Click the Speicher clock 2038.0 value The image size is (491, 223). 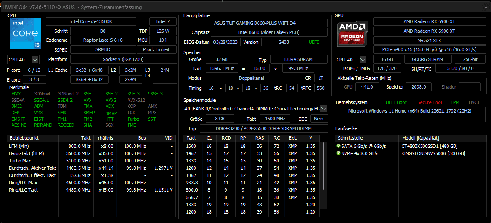418,87
